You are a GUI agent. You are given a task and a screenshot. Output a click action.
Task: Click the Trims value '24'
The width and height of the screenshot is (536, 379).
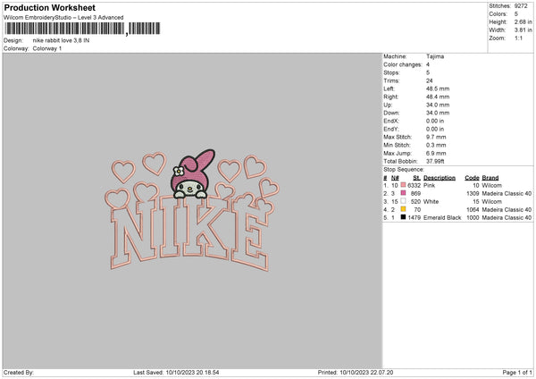430,80
